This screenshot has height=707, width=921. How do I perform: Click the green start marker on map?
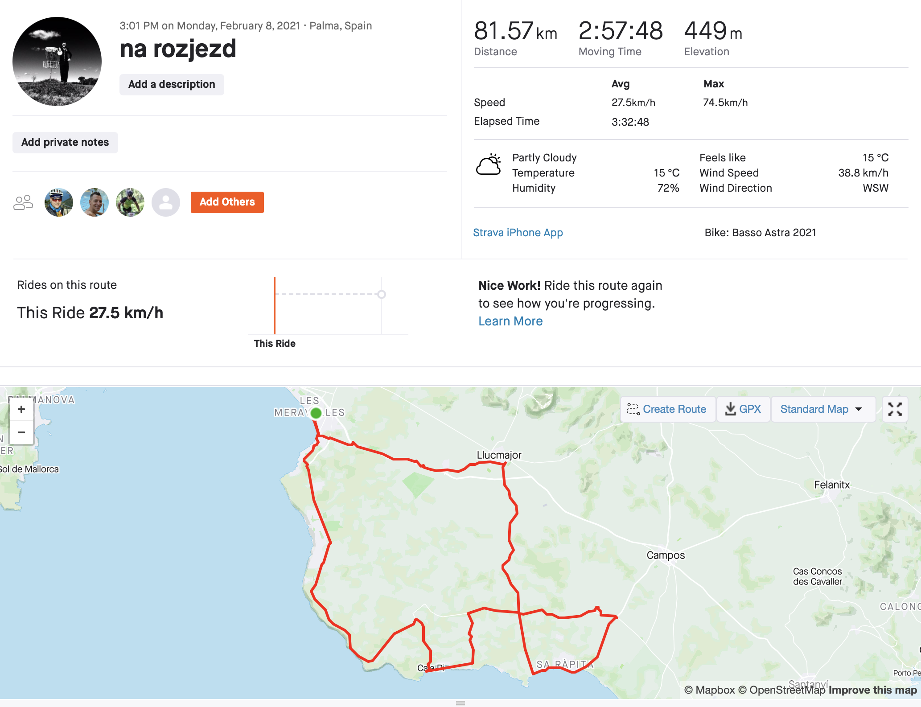316,413
